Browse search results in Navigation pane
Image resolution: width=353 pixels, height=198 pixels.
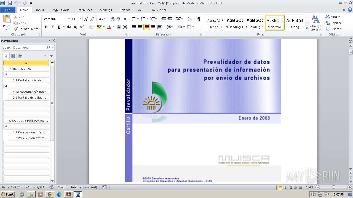tap(20, 56)
